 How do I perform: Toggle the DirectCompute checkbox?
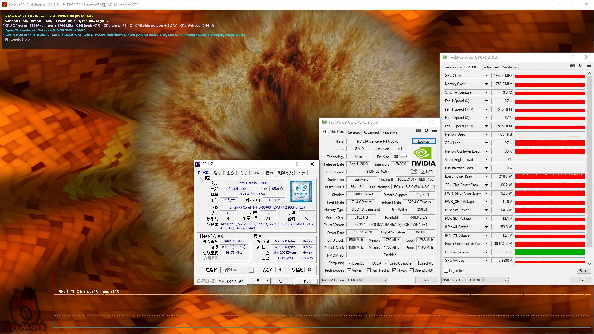pyautogui.click(x=387, y=263)
